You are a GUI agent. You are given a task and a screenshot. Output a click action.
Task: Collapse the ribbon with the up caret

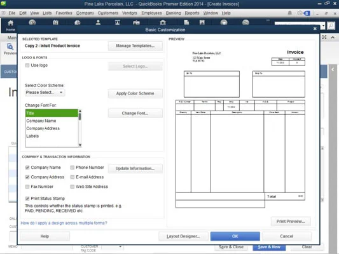tap(333, 37)
